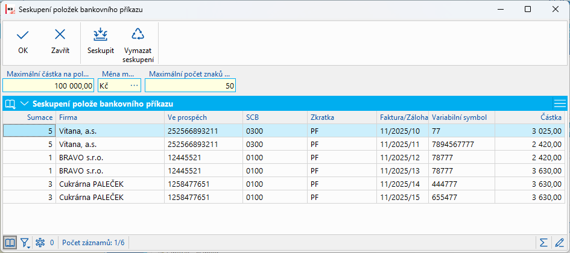The width and height of the screenshot is (570, 253).
Task: Sort by the Částka column header
Action: (531, 117)
